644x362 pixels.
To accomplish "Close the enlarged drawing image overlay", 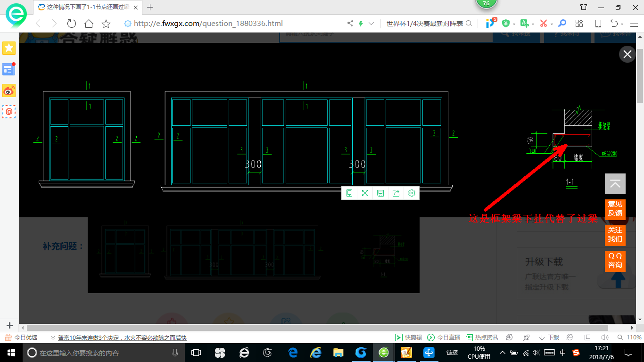I will click(627, 54).
